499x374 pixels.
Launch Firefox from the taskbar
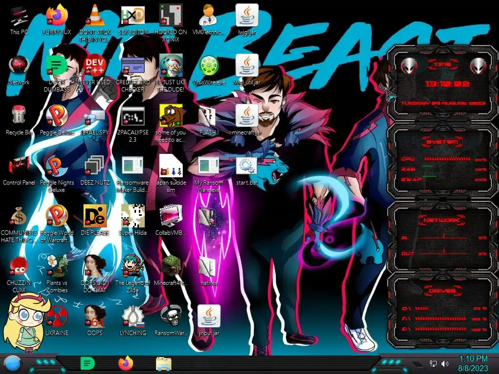126,363
